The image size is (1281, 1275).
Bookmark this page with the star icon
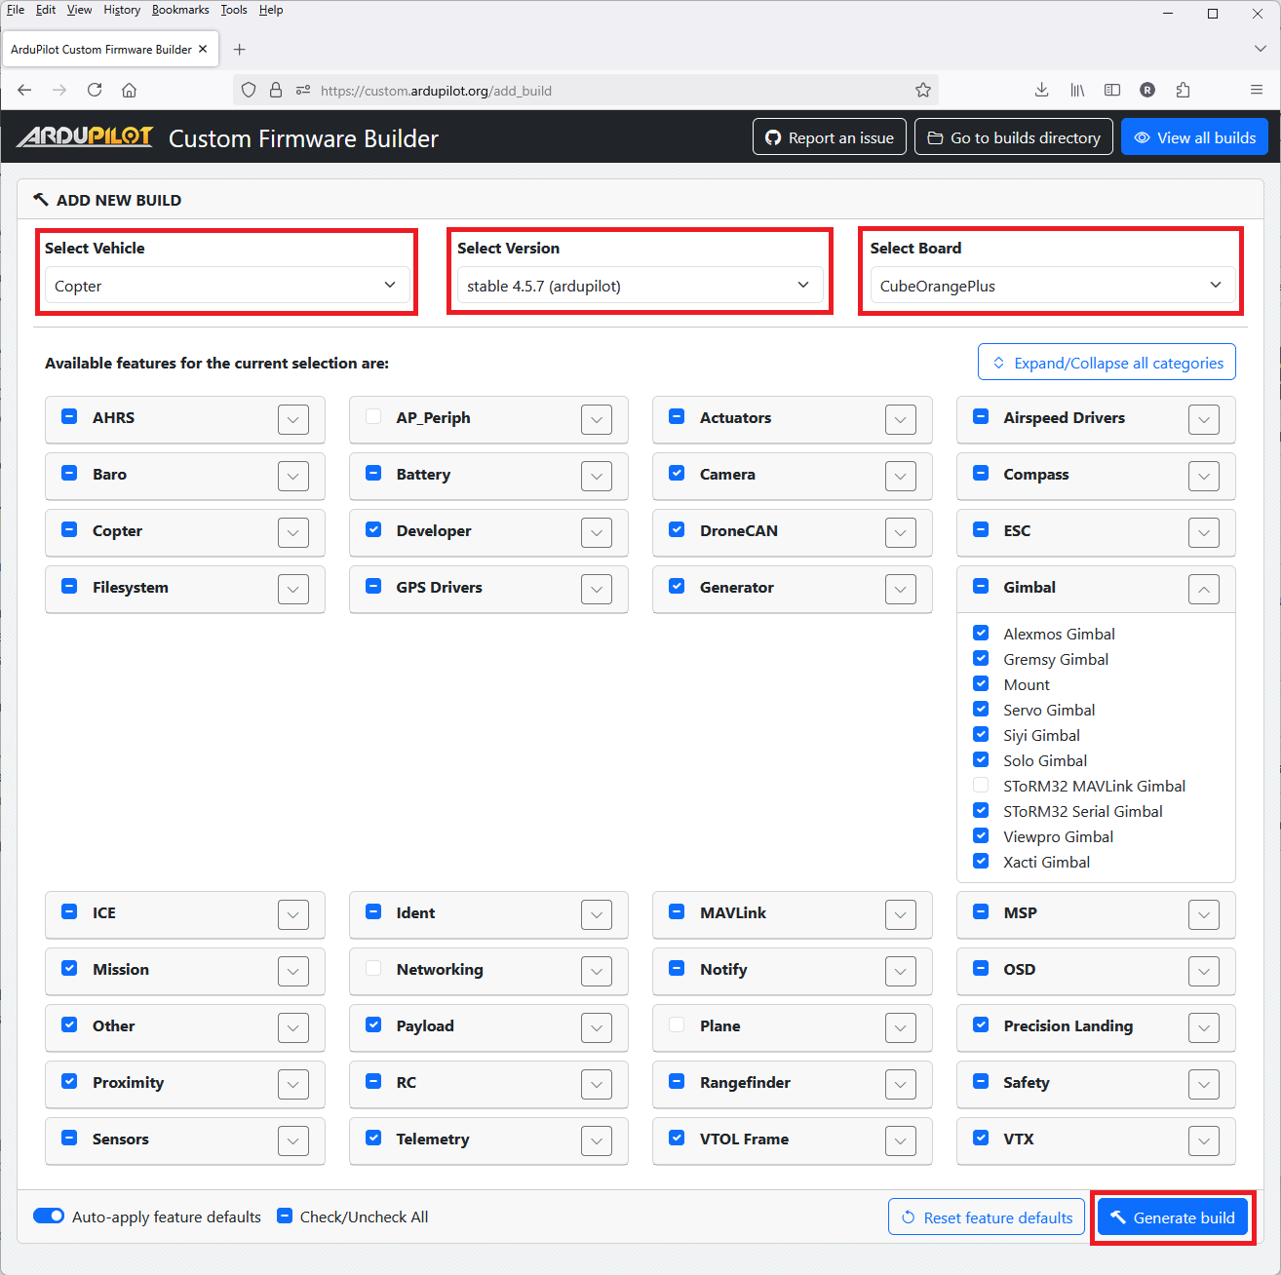(922, 91)
